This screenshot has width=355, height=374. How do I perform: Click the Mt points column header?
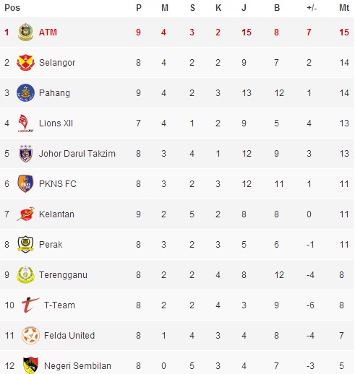[344, 8]
